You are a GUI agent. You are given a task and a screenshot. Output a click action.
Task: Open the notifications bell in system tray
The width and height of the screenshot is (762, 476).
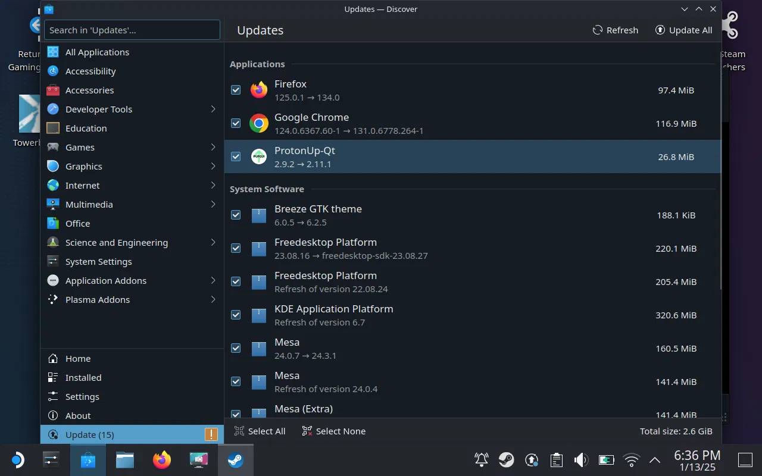tap(482, 460)
